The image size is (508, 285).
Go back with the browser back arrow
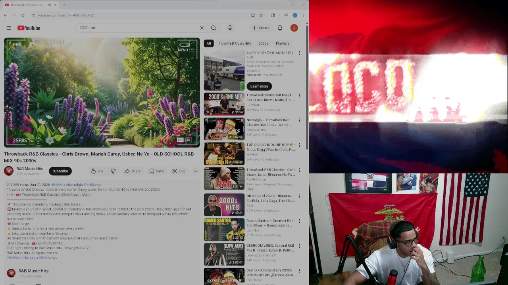[x=5, y=15]
